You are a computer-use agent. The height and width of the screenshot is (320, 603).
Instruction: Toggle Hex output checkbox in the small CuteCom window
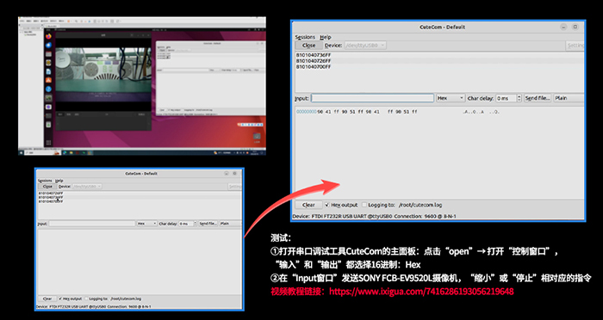pyautogui.click(x=61, y=298)
